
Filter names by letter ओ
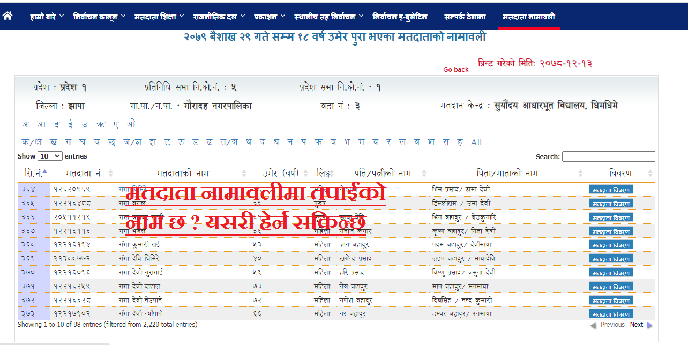tap(131, 124)
